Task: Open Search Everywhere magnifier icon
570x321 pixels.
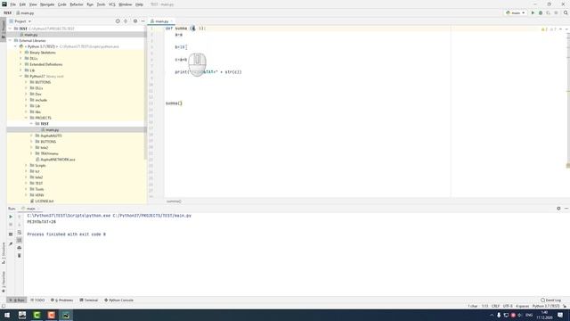Action: 566,12
